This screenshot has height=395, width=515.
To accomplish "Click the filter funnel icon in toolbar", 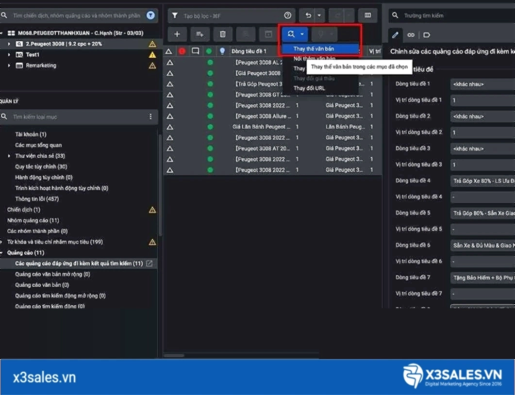I will tap(175, 16).
